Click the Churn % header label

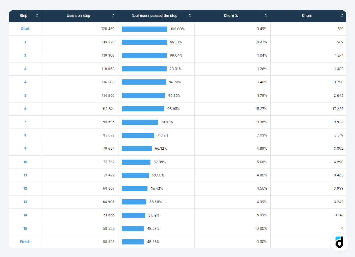click(231, 16)
